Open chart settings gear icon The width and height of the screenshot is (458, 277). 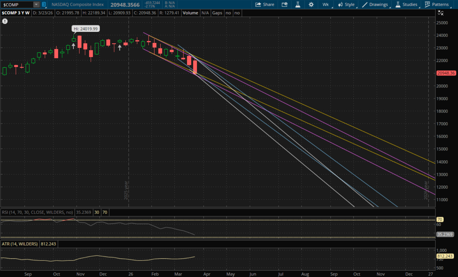(311, 5)
